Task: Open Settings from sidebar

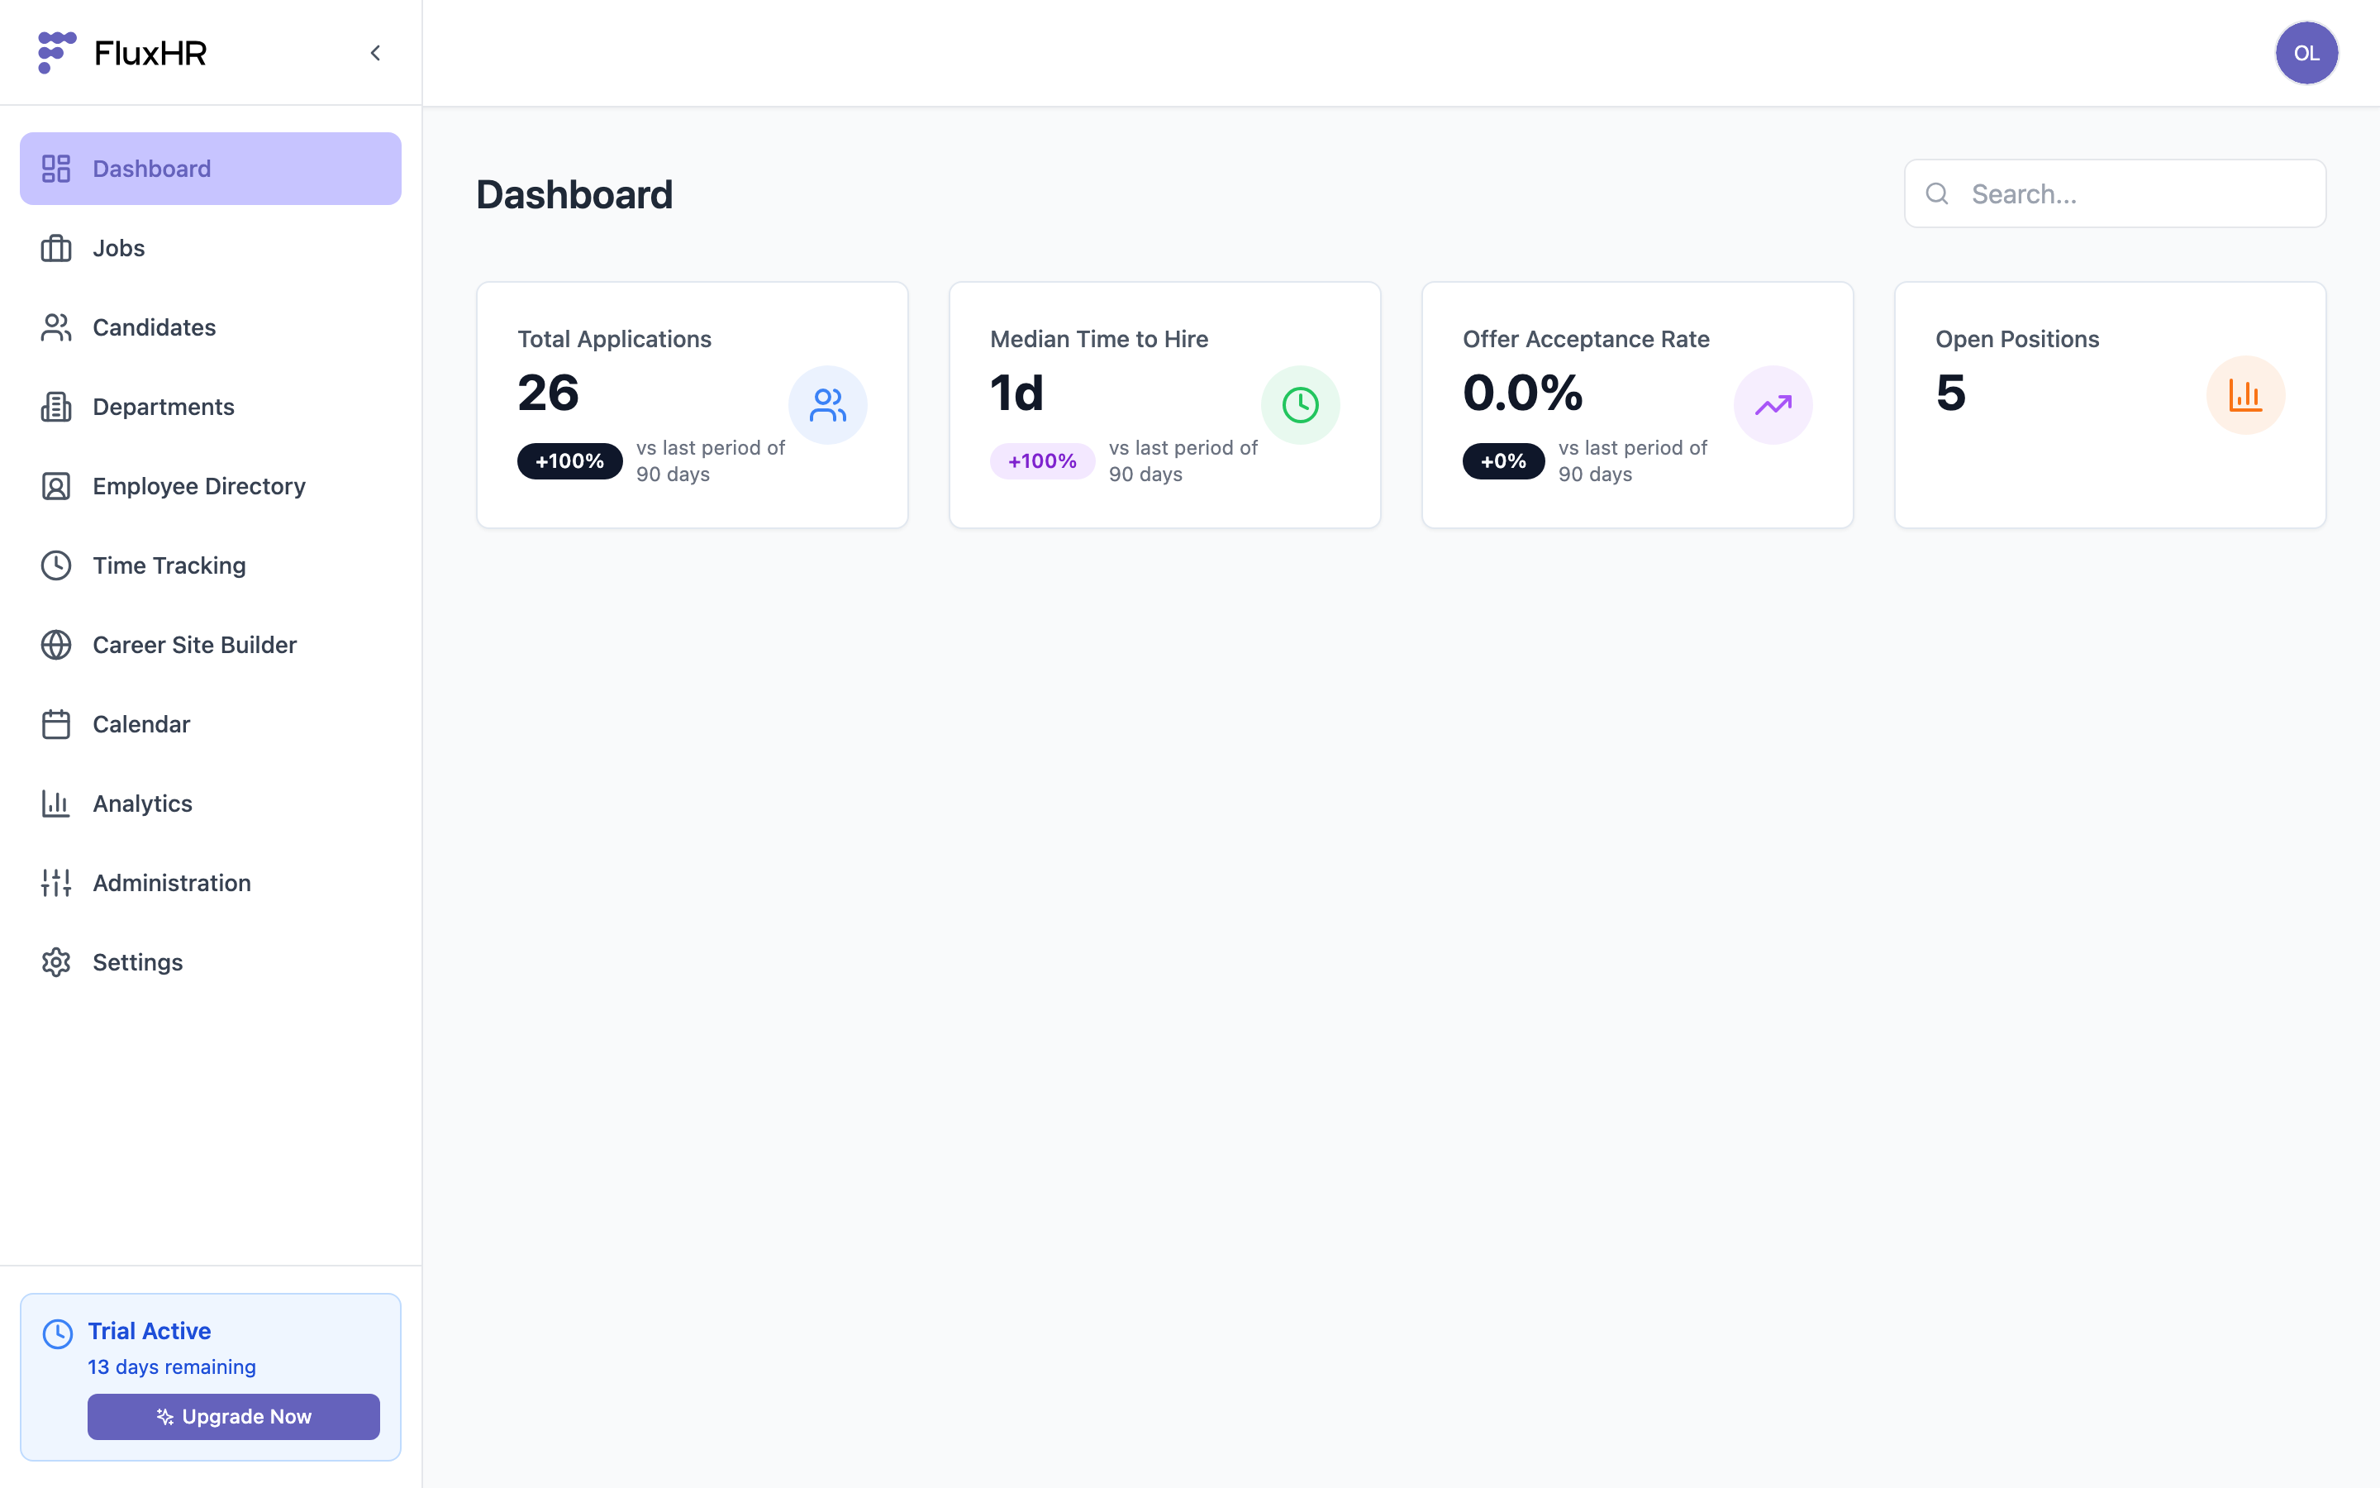Action: 211,962
